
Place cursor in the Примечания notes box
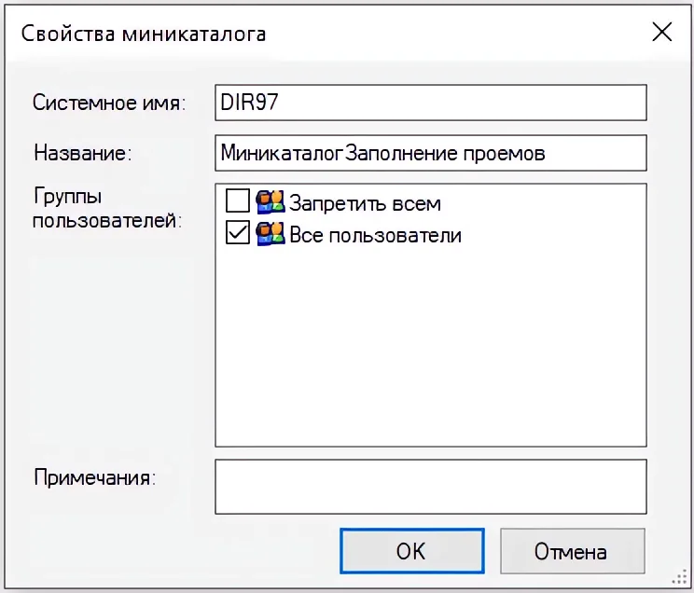pyautogui.click(x=430, y=486)
